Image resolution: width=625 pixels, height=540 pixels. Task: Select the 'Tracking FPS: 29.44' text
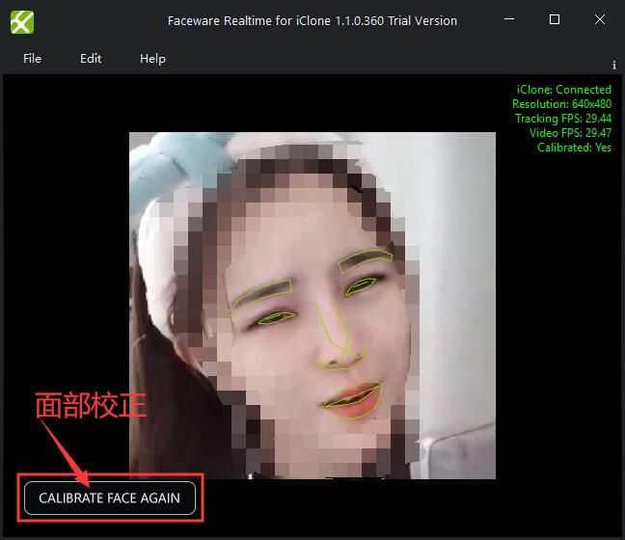[x=563, y=119]
